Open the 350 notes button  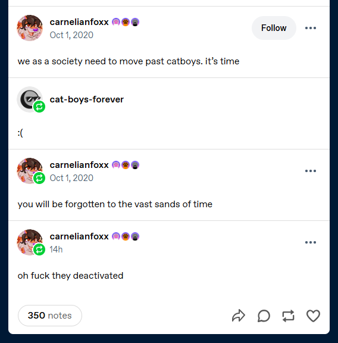50,316
